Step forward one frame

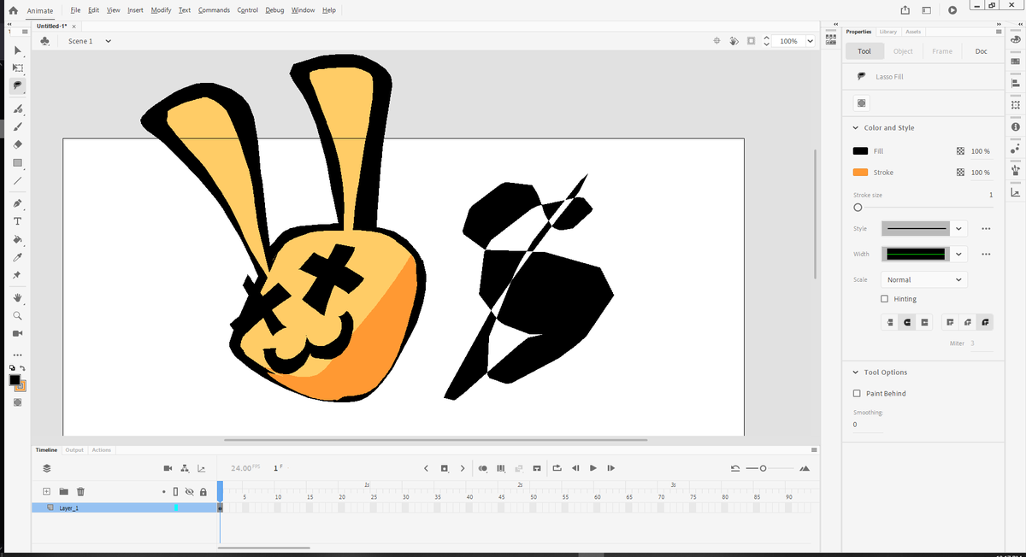click(610, 468)
